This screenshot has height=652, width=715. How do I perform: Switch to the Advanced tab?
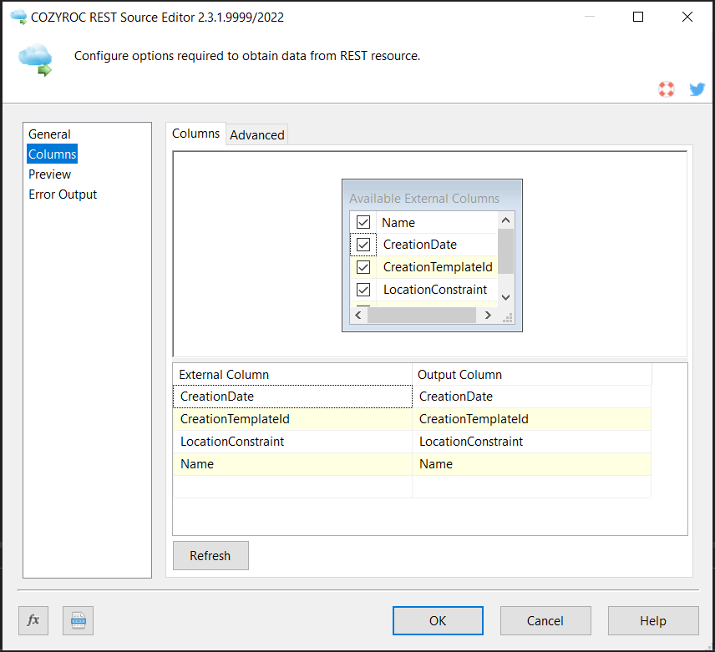coord(257,134)
